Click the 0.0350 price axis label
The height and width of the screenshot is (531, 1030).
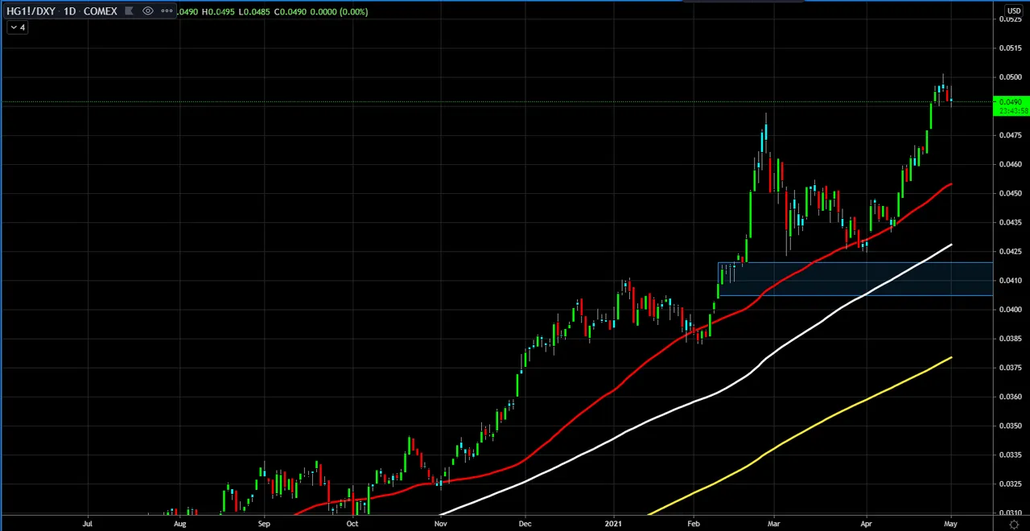[x=1011, y=426]
